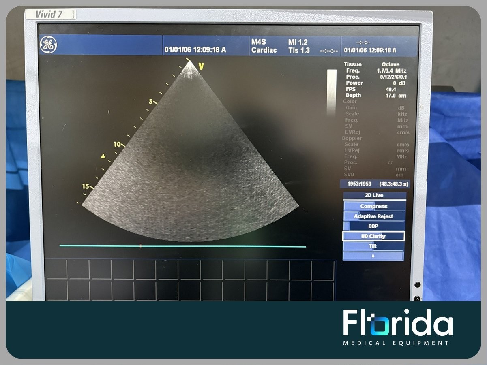This screenshot has height=365, width=487.
Task: Click the red marker on cine timeline
Action: (x=141, y=246)
